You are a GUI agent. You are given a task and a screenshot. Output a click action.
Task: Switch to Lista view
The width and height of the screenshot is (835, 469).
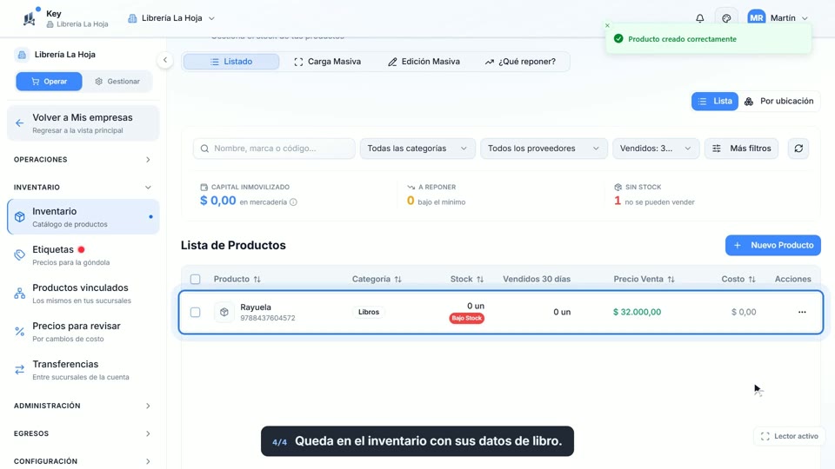click(715, 101)
